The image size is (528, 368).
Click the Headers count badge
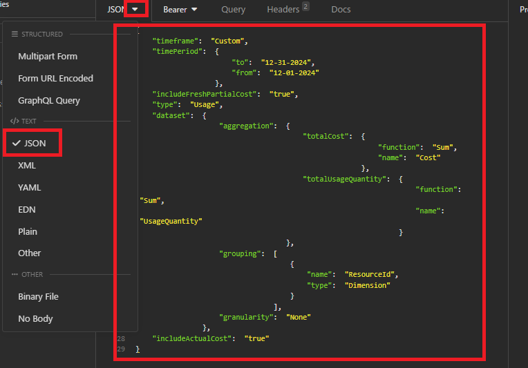click(x=305, y=6)
